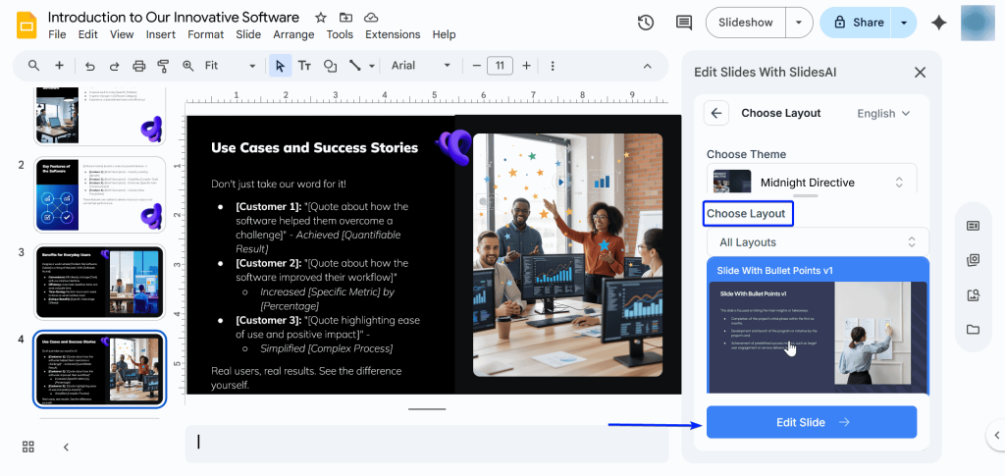Click the Share button
The width and height of the screenshot is (1005, 476).
tap(855, 23)
